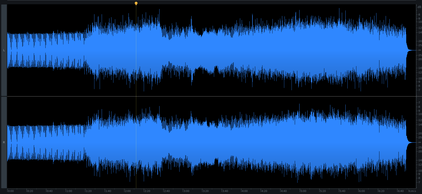This screenshot has height=194, width=422.
Task: Click the 2:40 mark on the time ruler
Action: tap(167, 191)
